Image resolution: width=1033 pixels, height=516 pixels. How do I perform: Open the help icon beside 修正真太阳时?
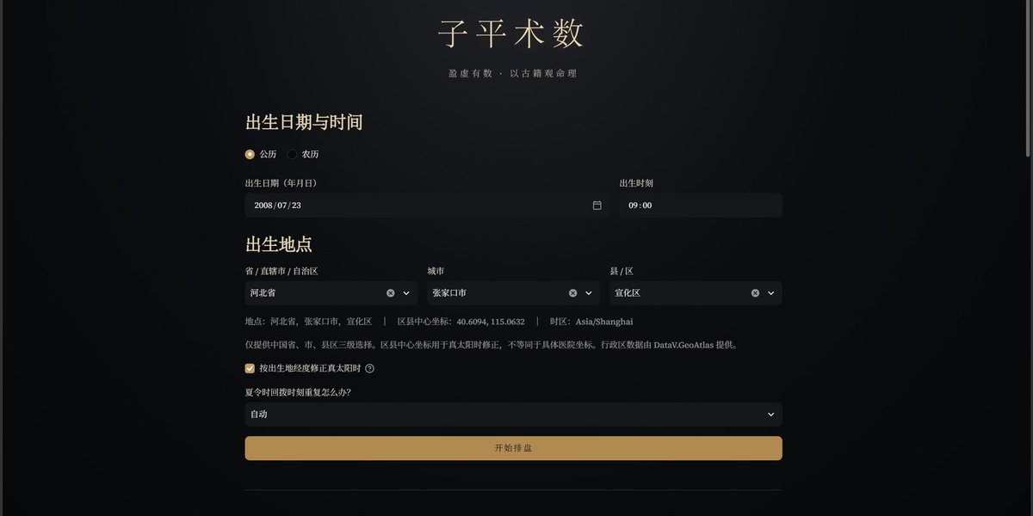point(369,368)
